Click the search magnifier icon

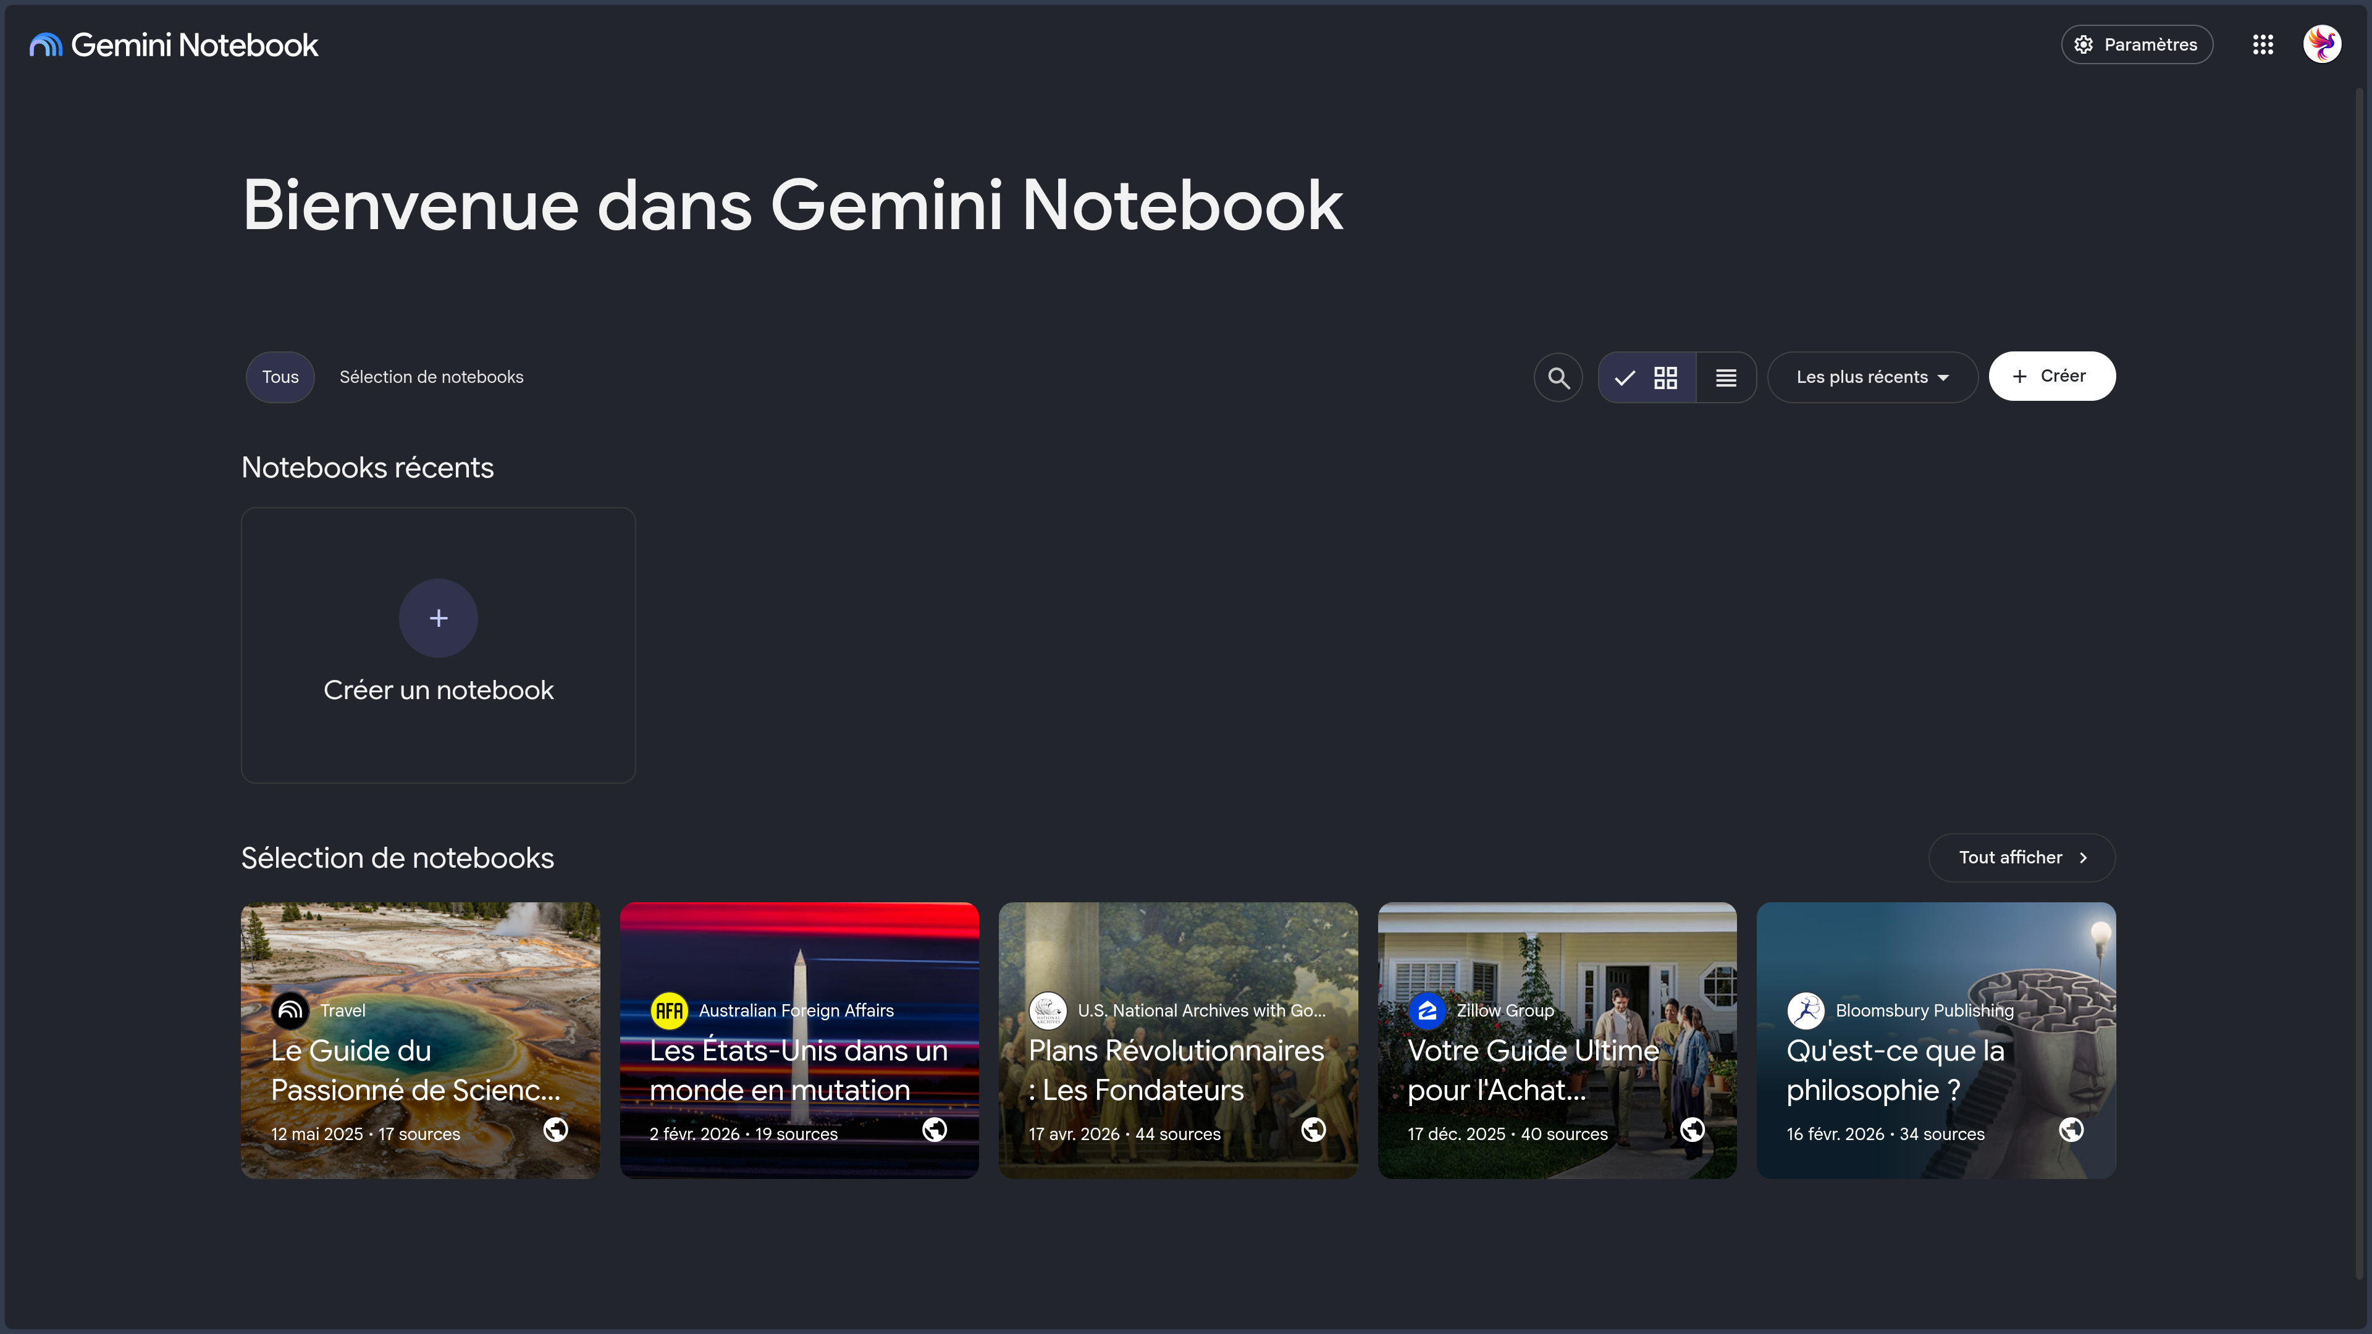(1558, 377)
